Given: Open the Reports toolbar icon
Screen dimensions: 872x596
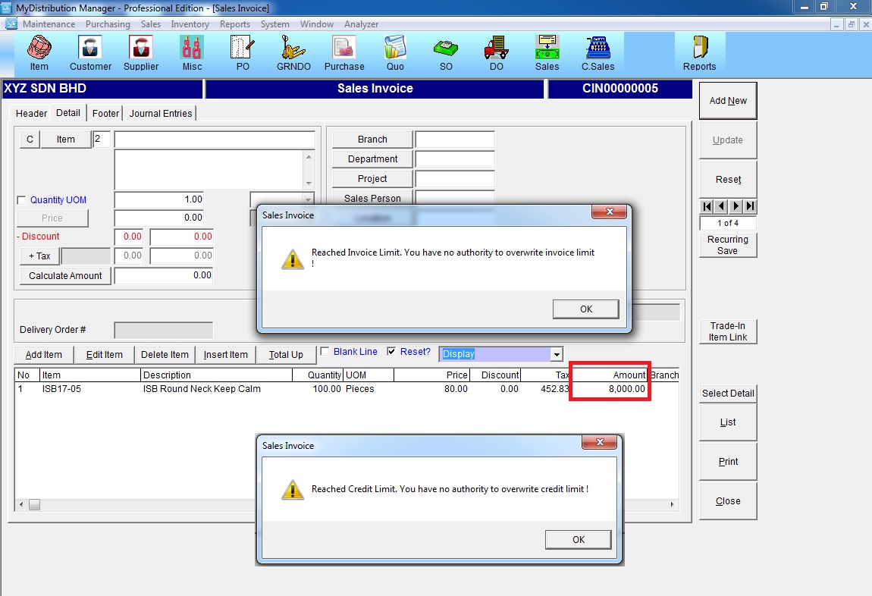Looking at the screenshot, I should click(x=699, y=53).
